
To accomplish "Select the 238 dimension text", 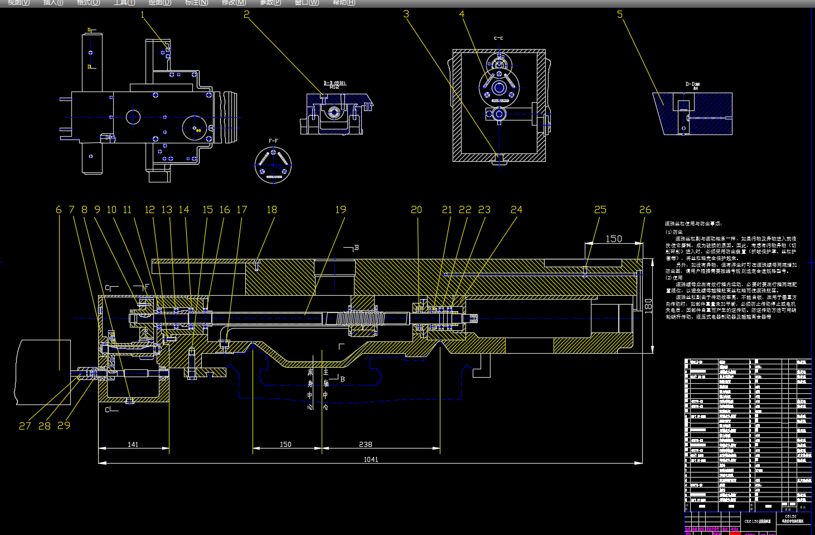I will pos(366,445).
